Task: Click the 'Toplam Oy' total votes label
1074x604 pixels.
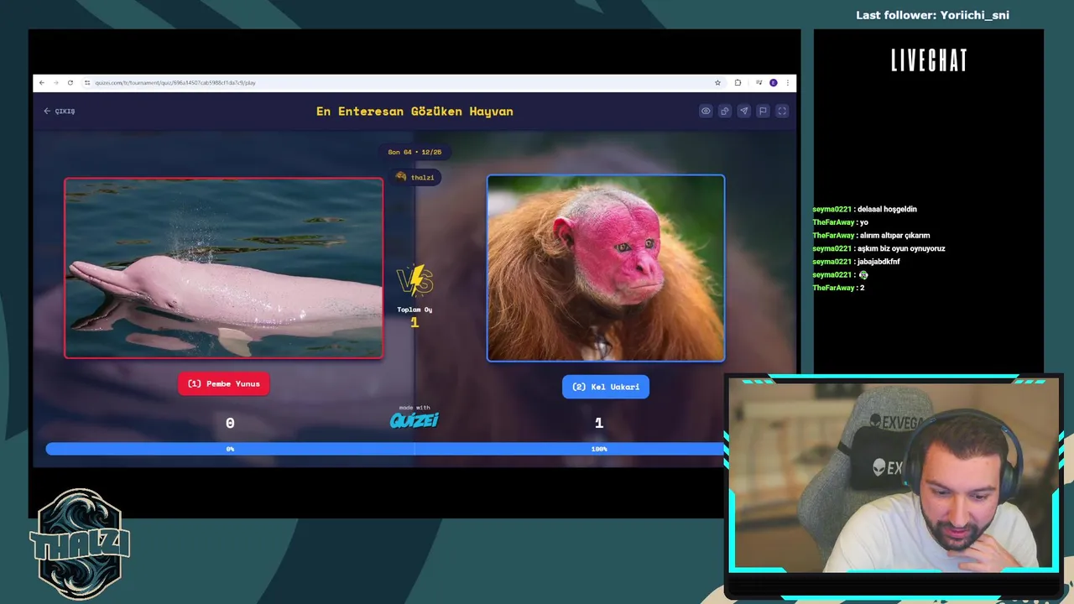Action: [414, 310]
